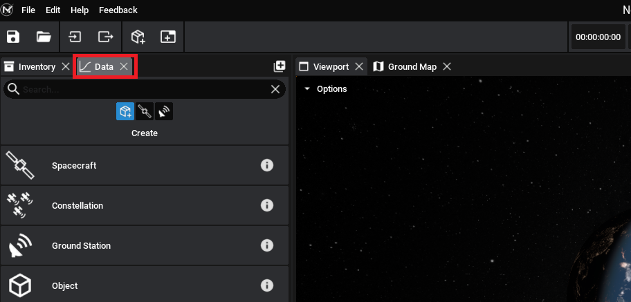Click the add panel plus toolbar icon
The width and height of the screenshot is (631, 302).
[x=168, y=37]
